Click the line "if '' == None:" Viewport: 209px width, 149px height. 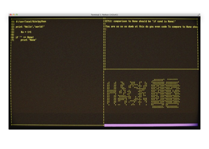[25, 37]
